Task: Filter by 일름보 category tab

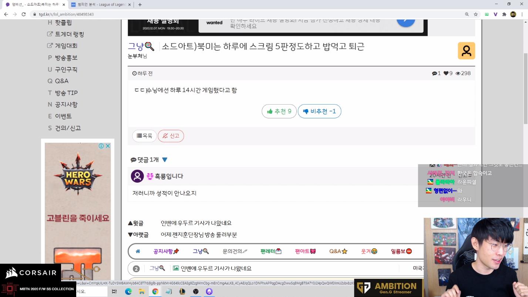Action: (401, 251)
